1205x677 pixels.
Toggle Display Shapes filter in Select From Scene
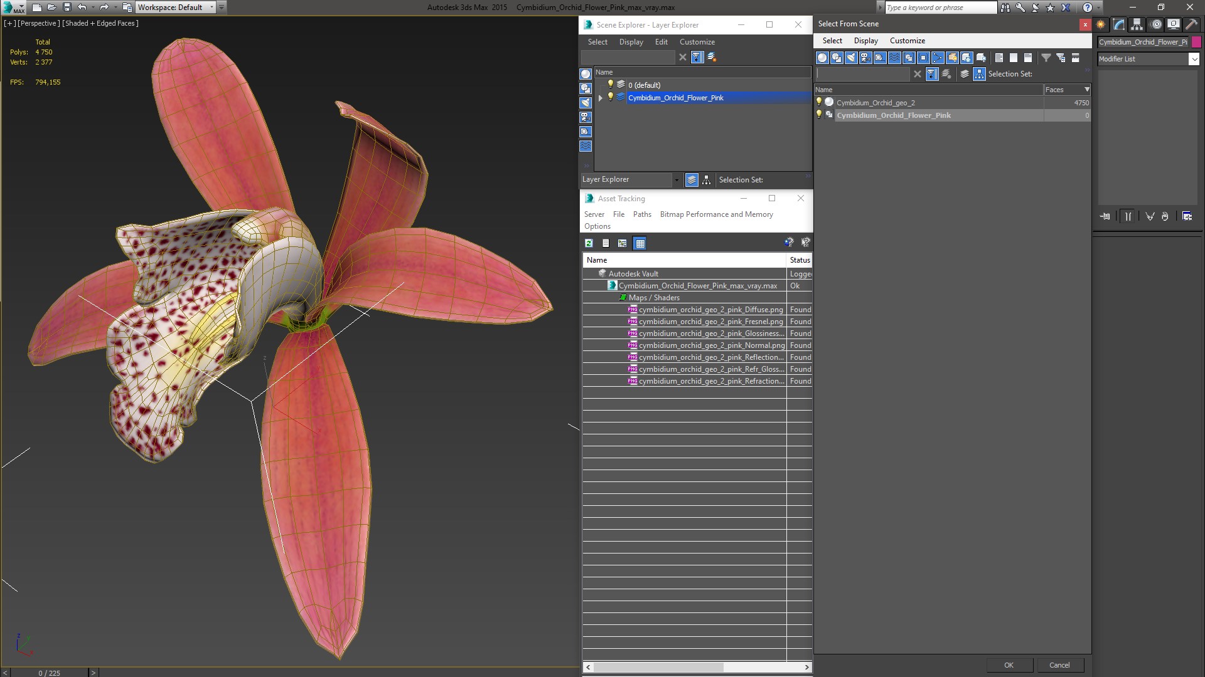point(837,58)
